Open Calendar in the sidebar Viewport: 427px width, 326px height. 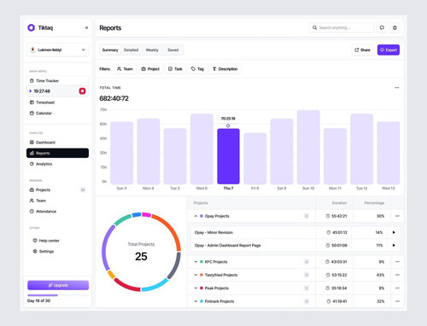click(58, 114)
